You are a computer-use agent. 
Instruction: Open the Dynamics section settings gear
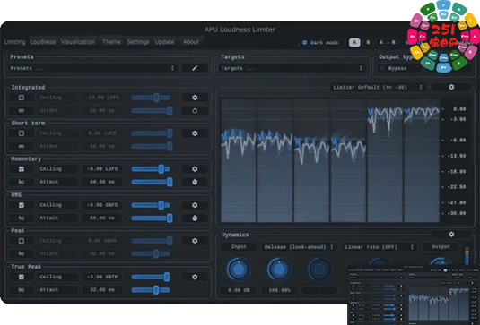(x=451, y=235)
